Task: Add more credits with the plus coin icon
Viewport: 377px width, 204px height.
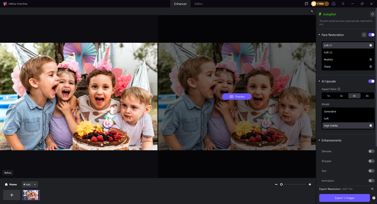Action: pos(327,4)
